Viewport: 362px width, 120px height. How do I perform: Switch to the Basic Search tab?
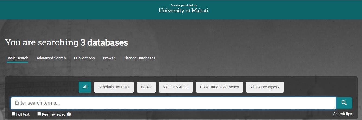pyautogui.click(x=17, y=58)
